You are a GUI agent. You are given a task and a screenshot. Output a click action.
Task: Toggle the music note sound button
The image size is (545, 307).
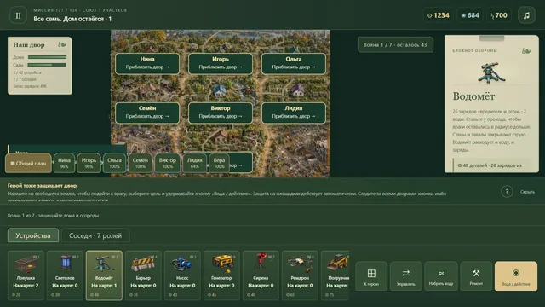tap(526, 15)
